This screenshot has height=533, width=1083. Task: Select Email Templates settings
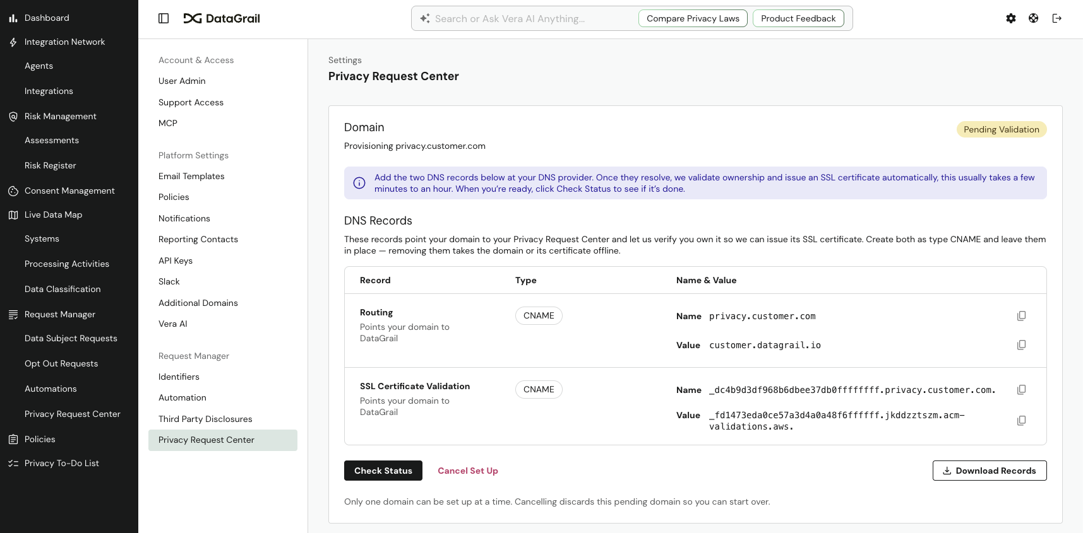(x=191, y=177)
